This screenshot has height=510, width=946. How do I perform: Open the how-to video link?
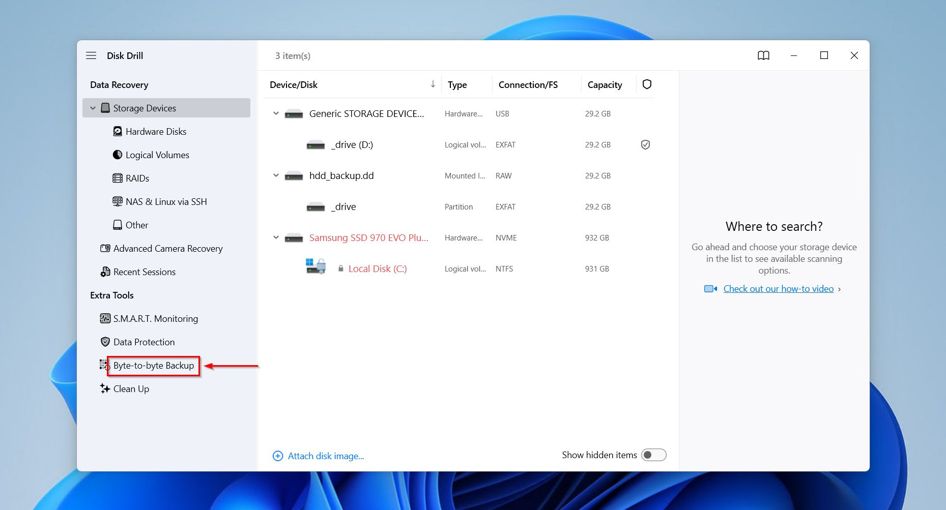tap(778, 288)
